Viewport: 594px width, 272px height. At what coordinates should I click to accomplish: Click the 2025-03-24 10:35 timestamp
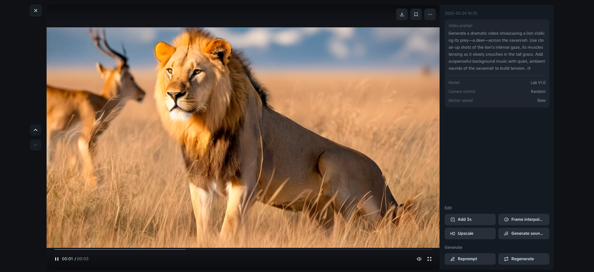pos(461,13)
